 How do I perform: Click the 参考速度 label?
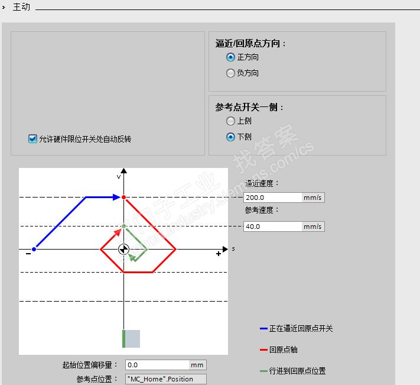click(x=262, y=210)
